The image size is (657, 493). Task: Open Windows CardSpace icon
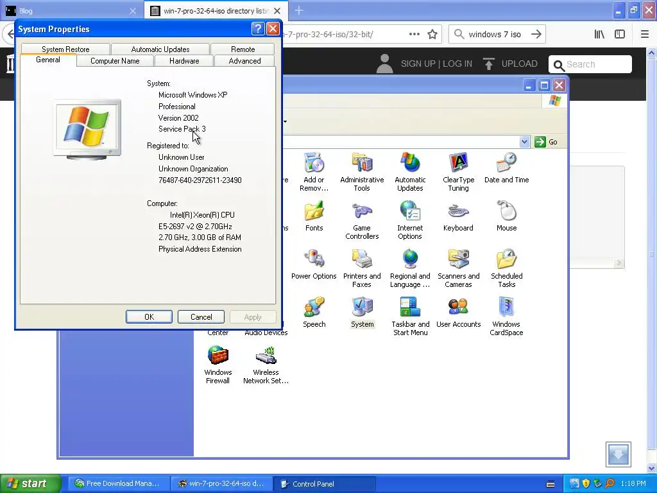point(507,316)
